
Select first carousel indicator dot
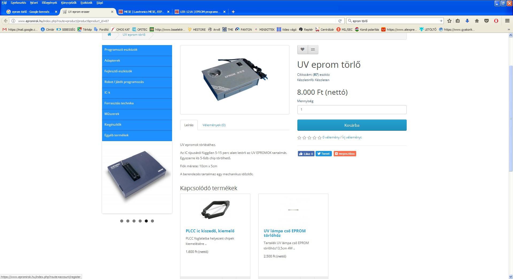(122, 221)
